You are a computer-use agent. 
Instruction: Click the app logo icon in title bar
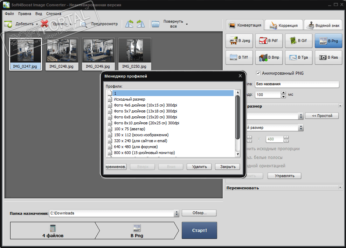[x=6, y=5]
